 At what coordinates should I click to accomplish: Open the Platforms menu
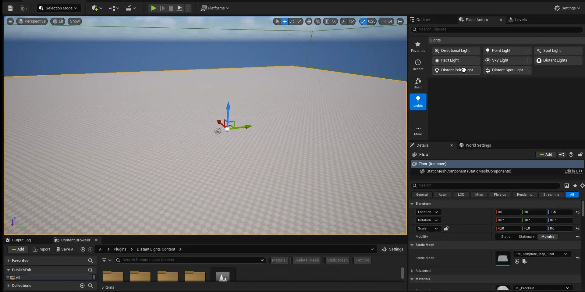(x=215, y=8)
